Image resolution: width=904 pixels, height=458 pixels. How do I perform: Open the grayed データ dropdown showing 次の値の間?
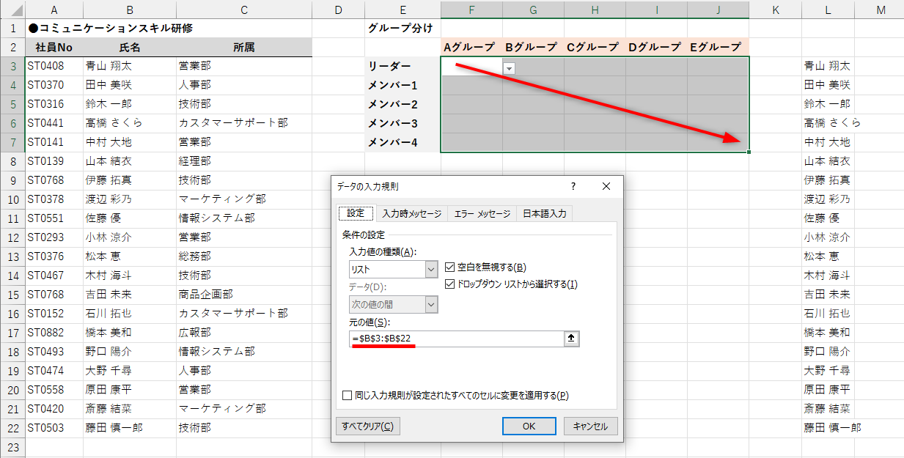(433, 303)
